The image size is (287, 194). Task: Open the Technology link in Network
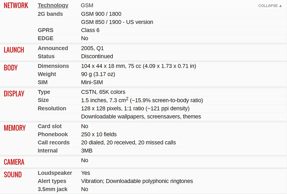pos(53,5)
